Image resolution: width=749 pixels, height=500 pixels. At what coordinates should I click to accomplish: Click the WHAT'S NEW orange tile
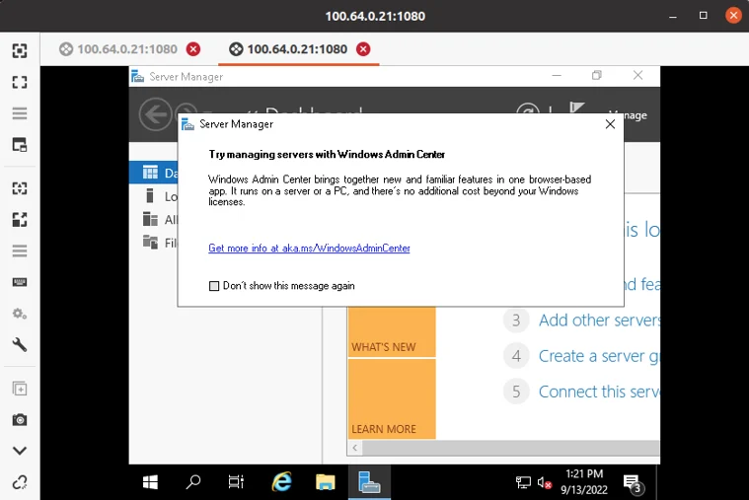tap(392, 332)
